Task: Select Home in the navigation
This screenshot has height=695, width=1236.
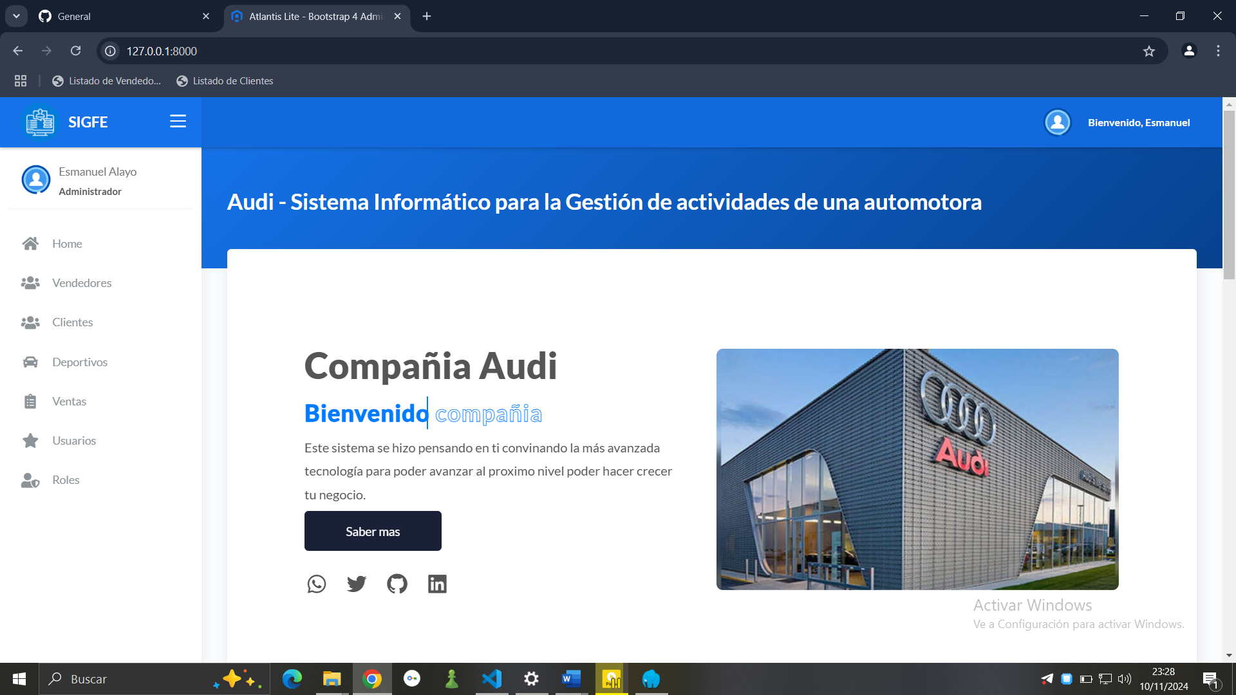Action: tap(66, 243)
